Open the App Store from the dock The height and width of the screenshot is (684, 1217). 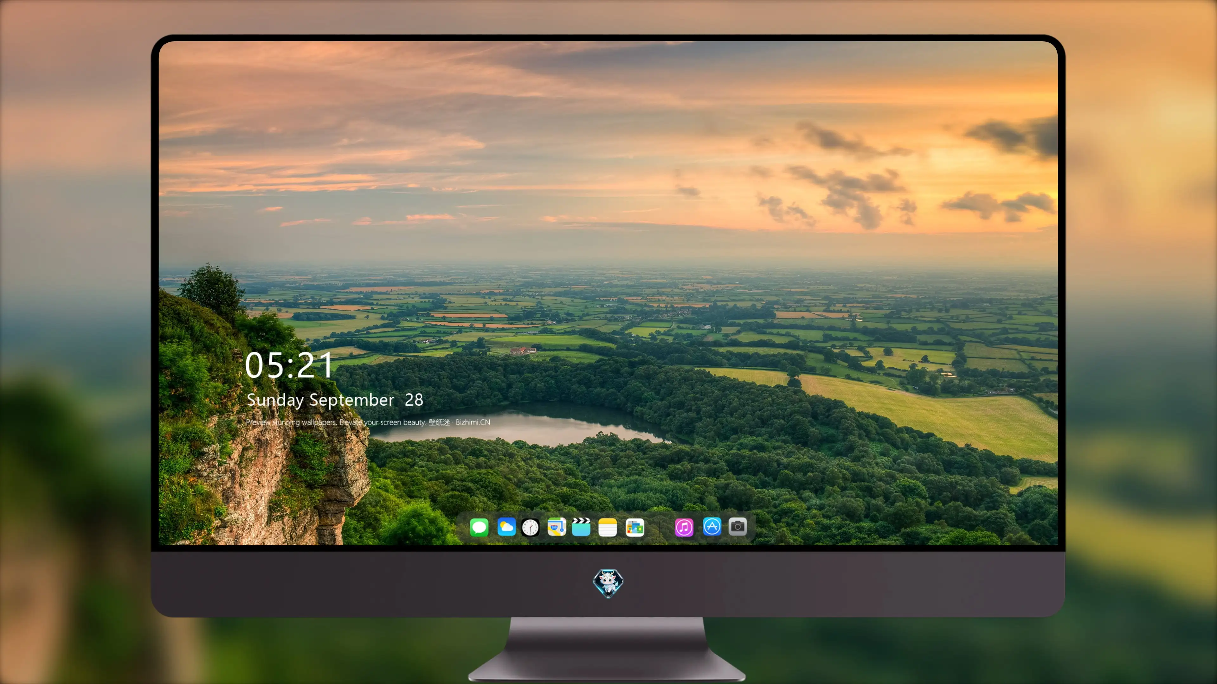(x=712, y=526)
